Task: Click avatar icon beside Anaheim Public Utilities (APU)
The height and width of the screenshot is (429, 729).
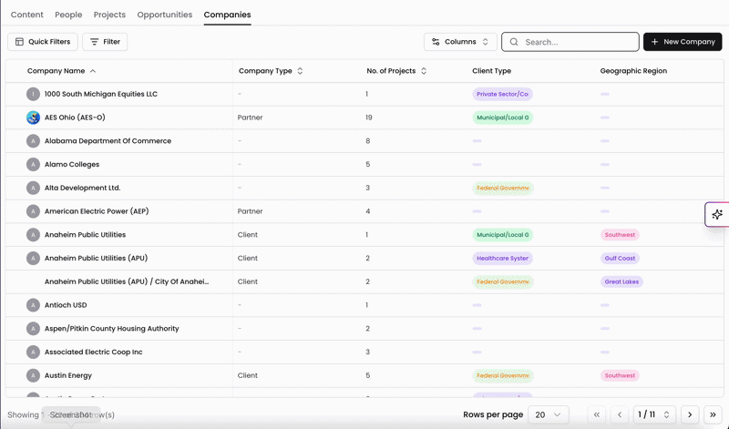Action: tap(33, 258)
